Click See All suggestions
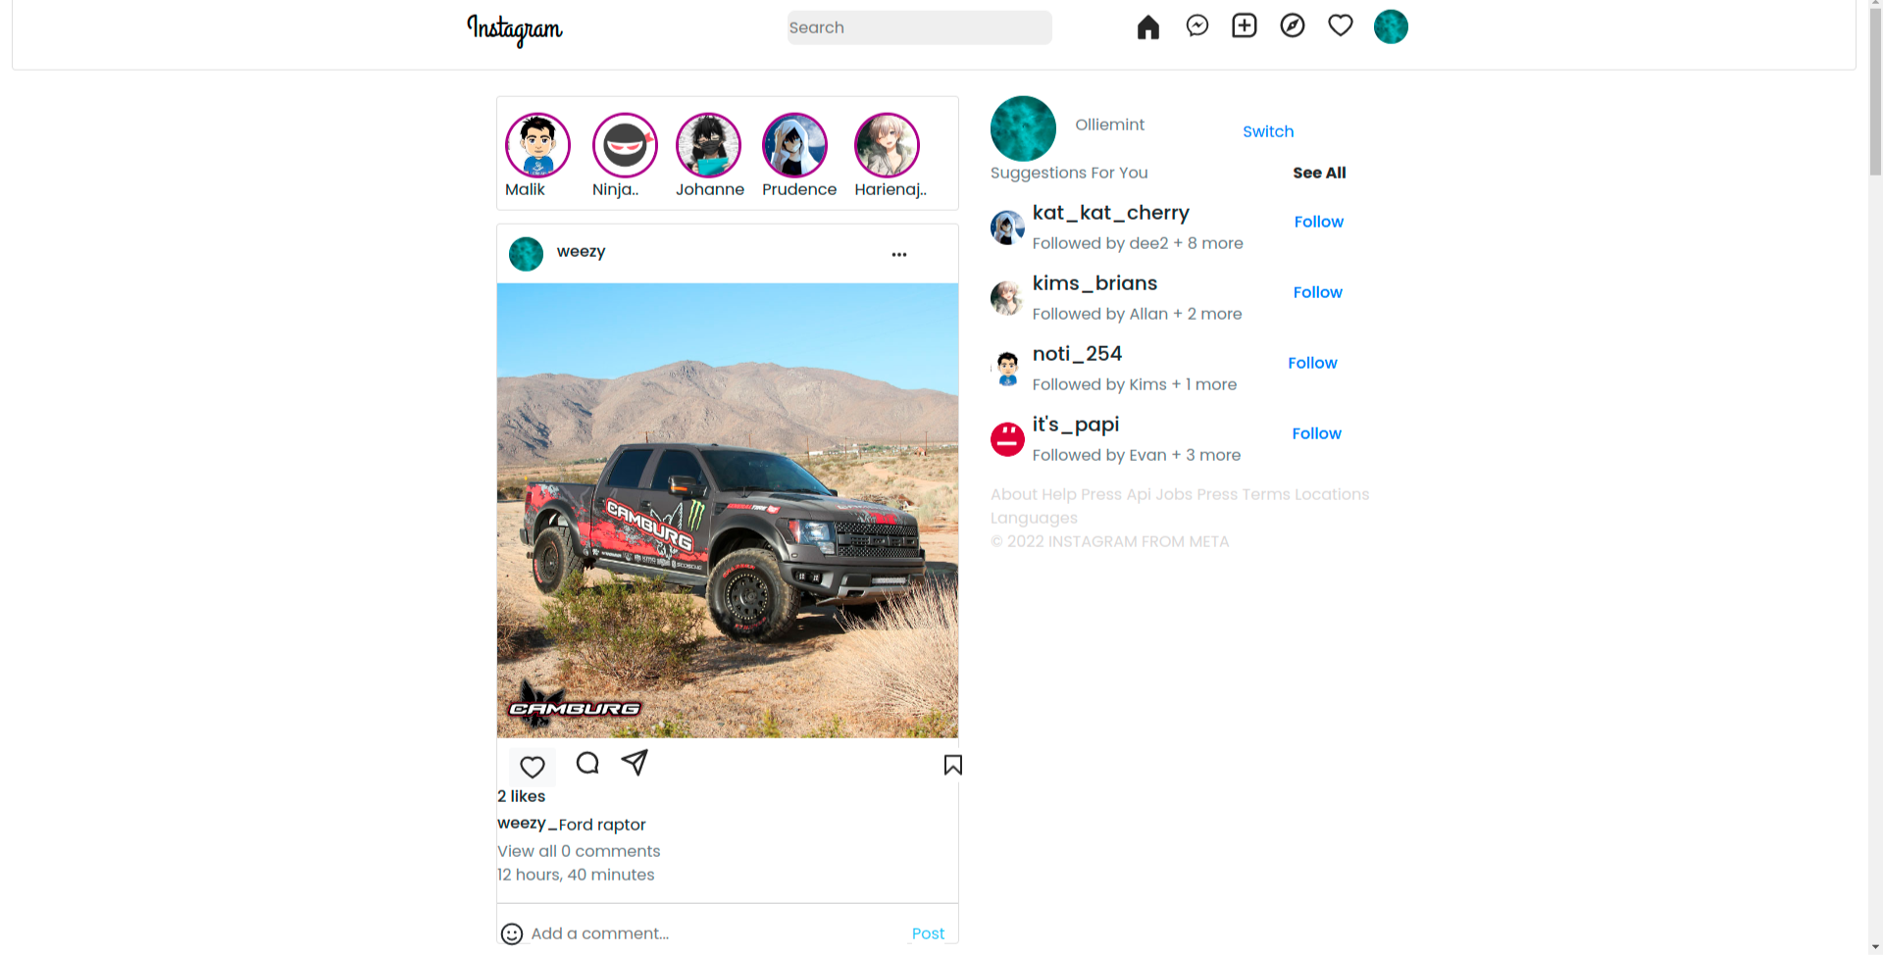Screen dimensions: 1883x955 [x=1319, y=173]
